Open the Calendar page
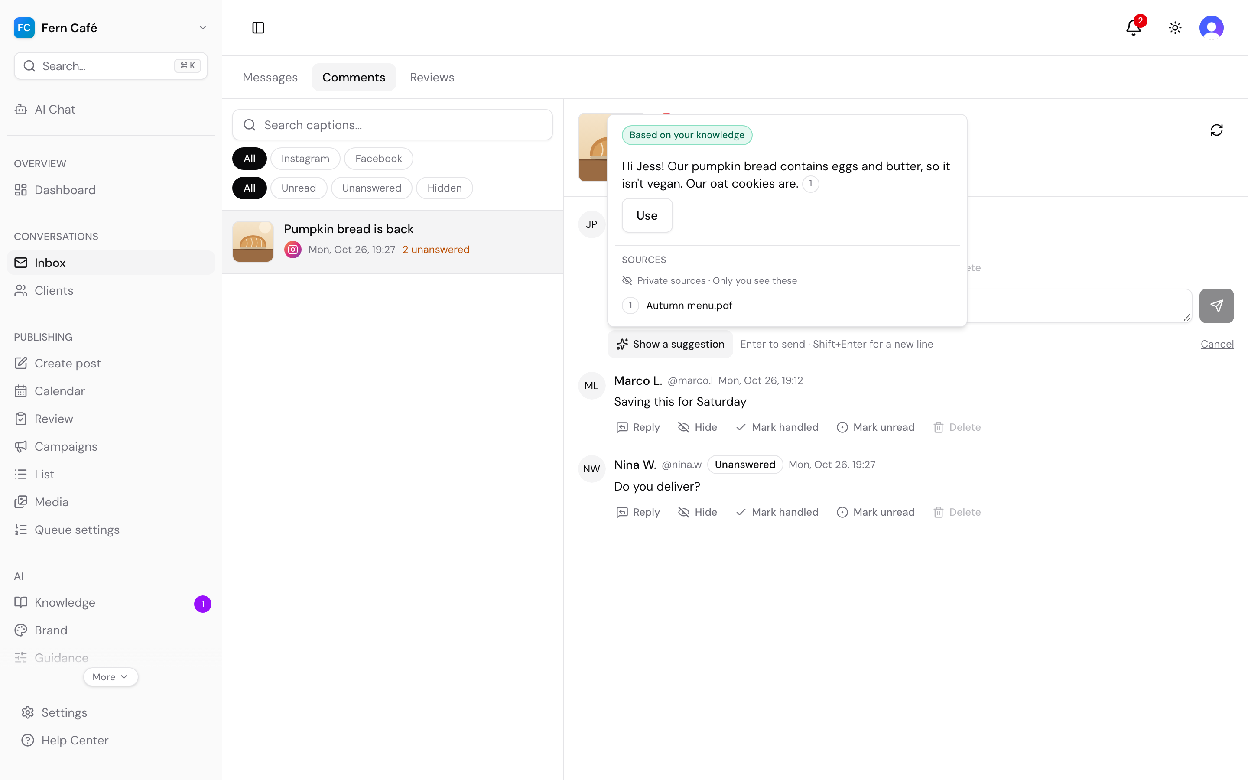This screenshot has width=1248, height=780. pyautogui.click(x=110, y=391)
